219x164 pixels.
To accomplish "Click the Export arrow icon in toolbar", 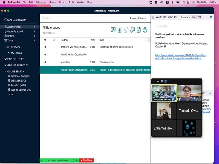I will coord(132,30).
